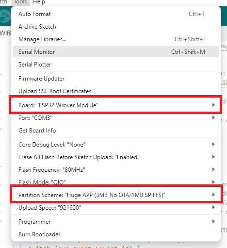Image resolution: width=227 pixels, height=248 pixels.
Task: Click the Start Debugging icon in toolbar
Action: [x=4, y=16]
